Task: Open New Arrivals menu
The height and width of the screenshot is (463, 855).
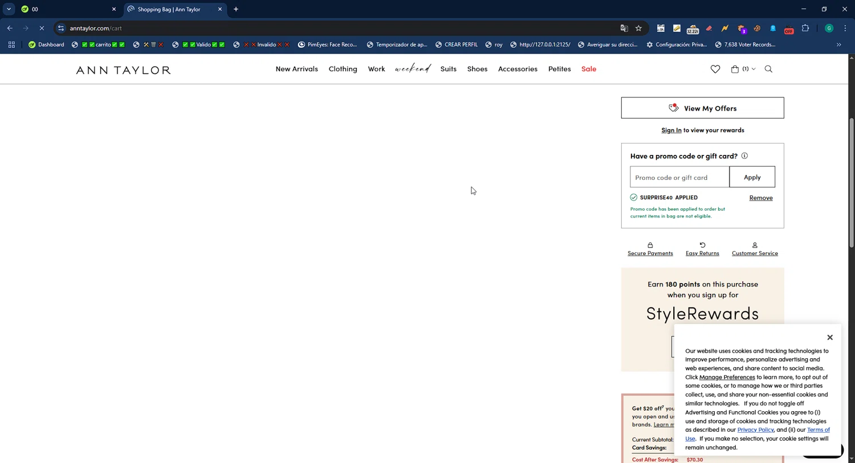Action: [x=296, y=69]
